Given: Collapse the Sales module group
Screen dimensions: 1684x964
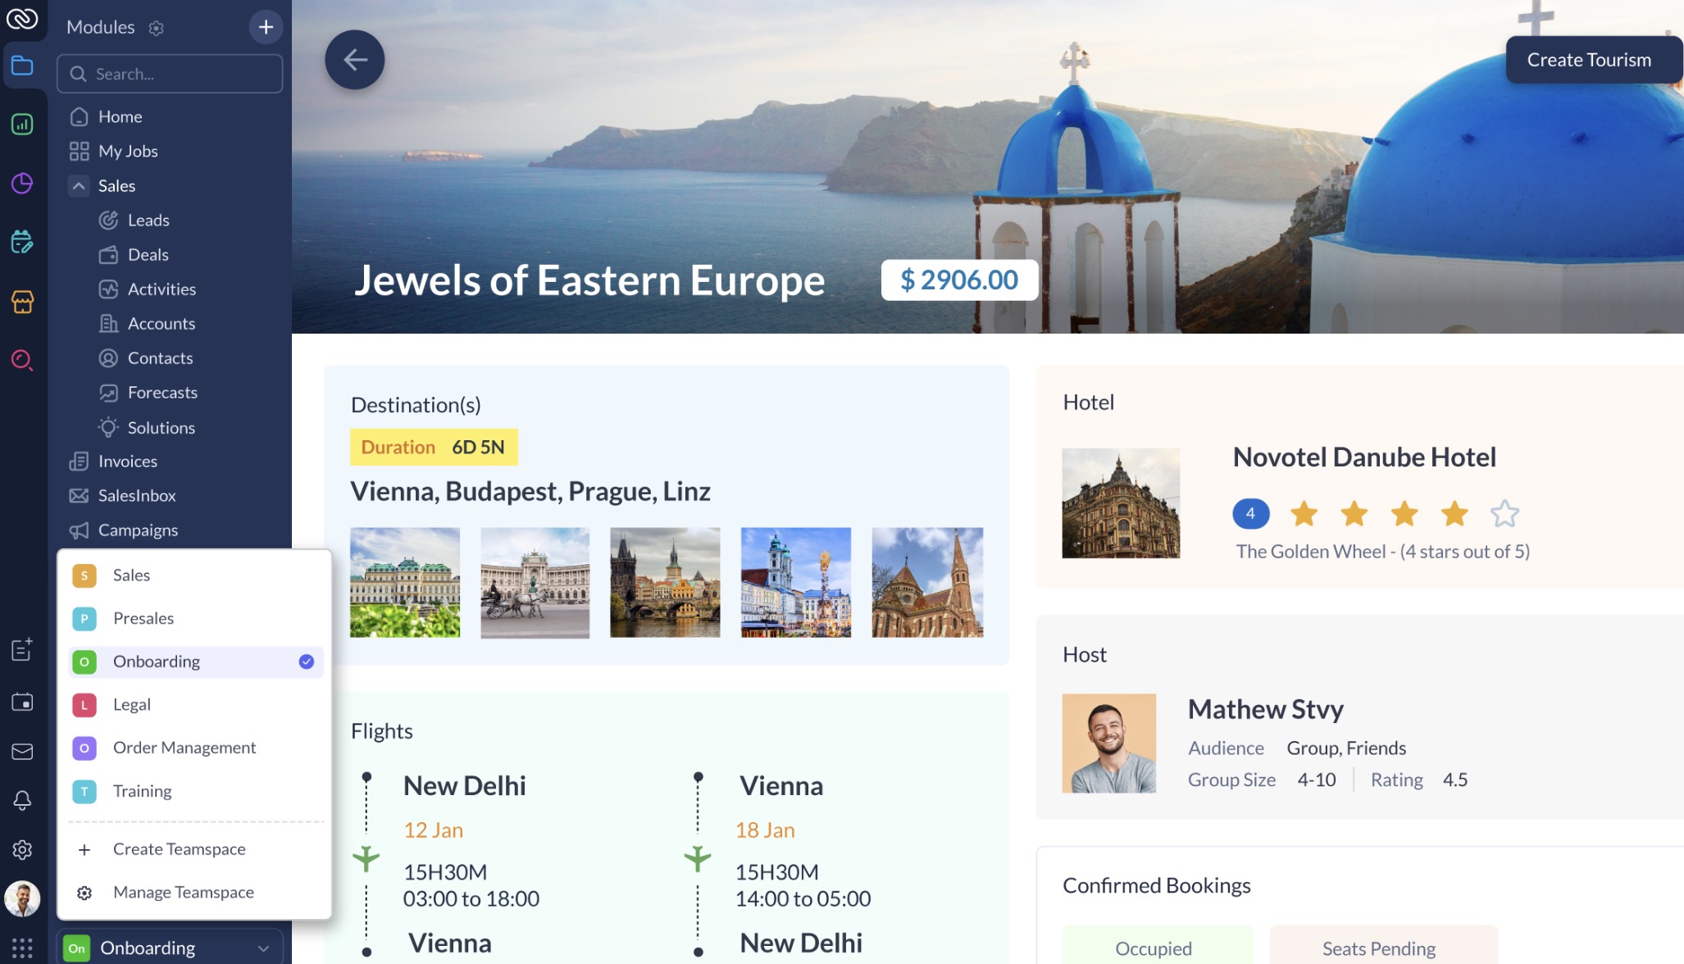Looking at the screenshot, I should [79, 186].
